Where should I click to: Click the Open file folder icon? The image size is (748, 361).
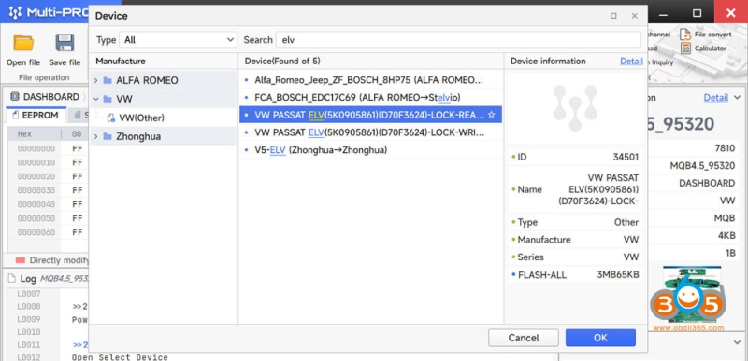(x=23, y=43)
